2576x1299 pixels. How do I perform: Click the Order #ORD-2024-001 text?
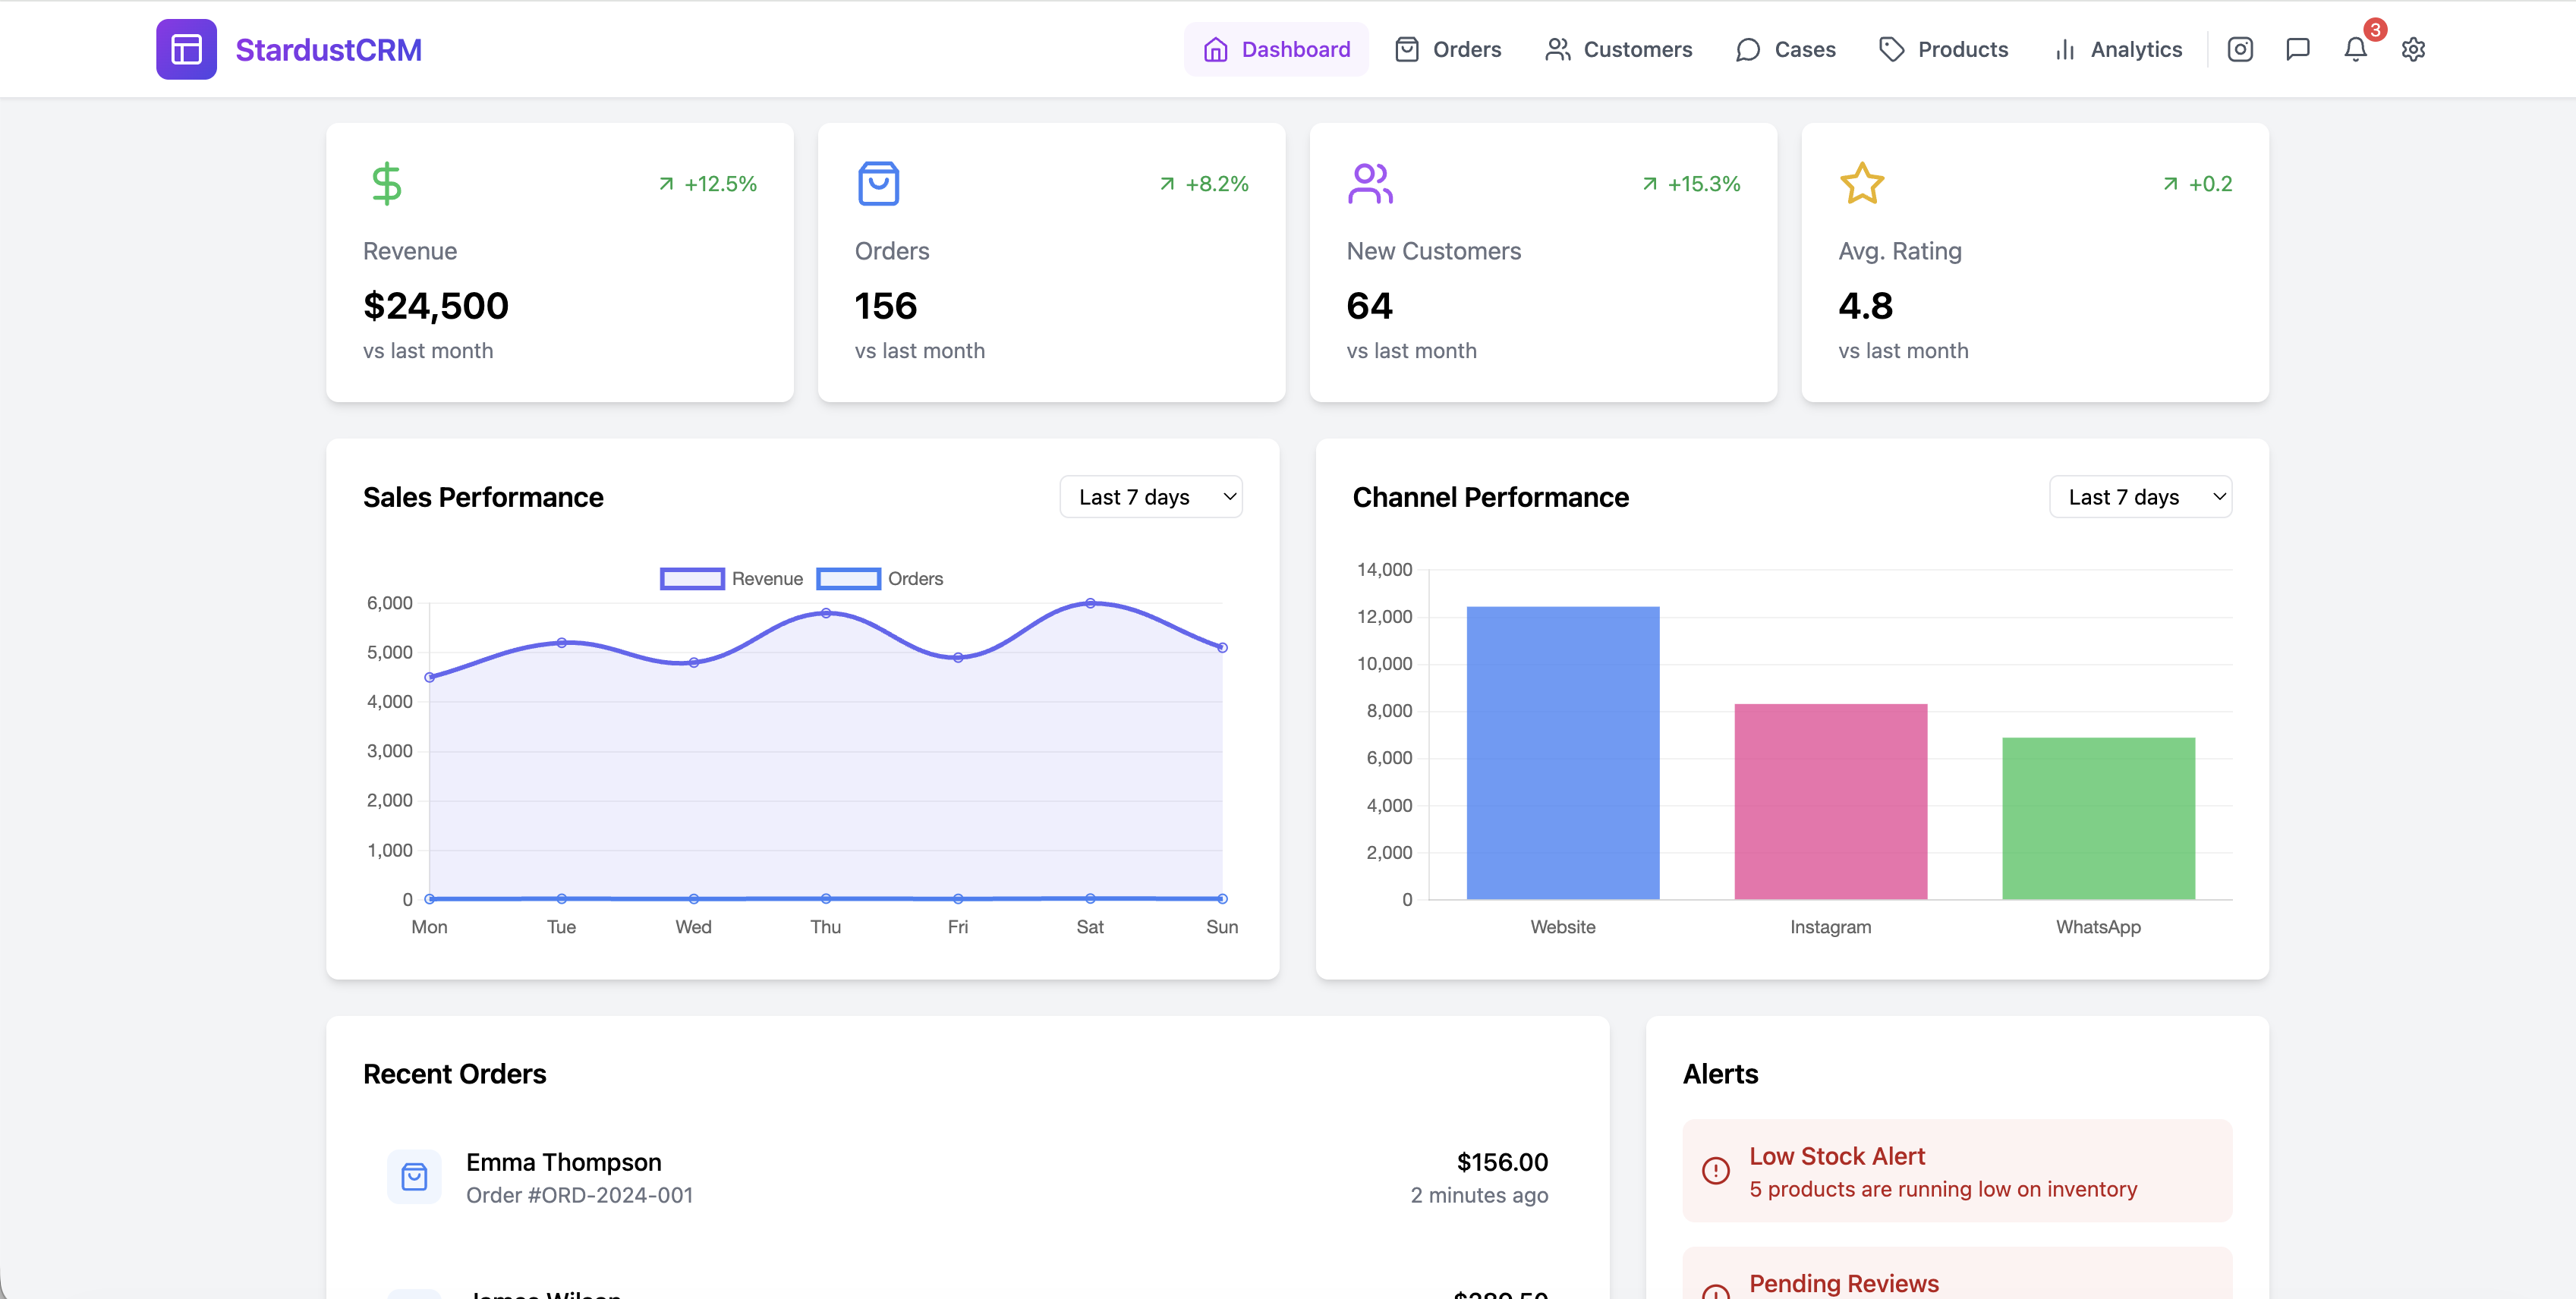[x=580, y=1195]
